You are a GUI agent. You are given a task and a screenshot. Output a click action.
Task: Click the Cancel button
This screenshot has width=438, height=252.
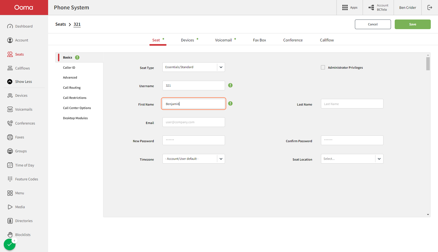click(x=373, y=24)
